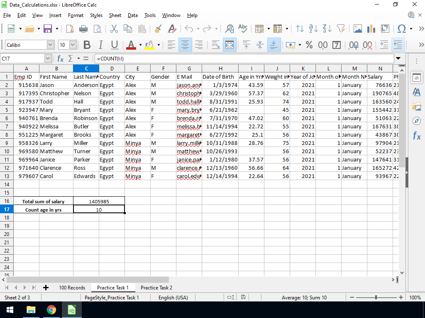Sort ascending with A-Z icon
This screenshot has height=318, width=425.
(313, 29)
